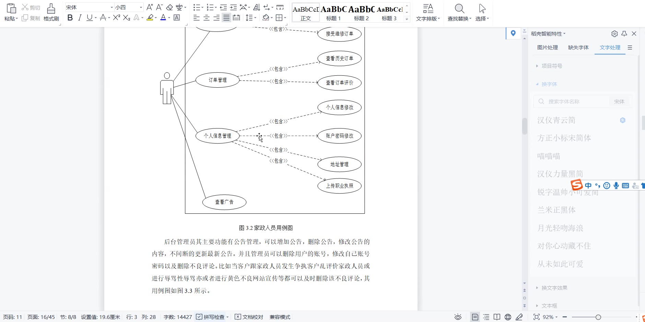Screen dimensions: 645x322
Task: Center align the paragraph
Action: (207, 18)
